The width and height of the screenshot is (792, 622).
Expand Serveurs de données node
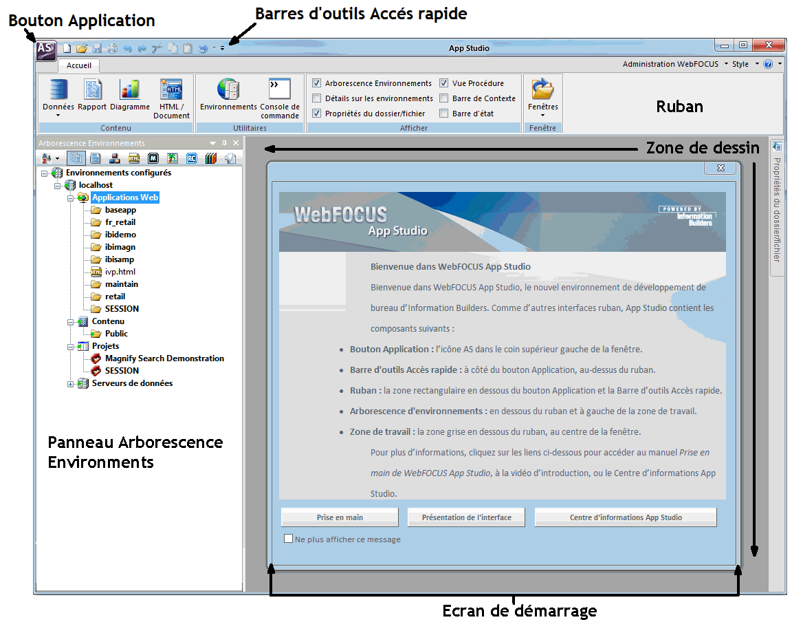[x=70, y=384]
